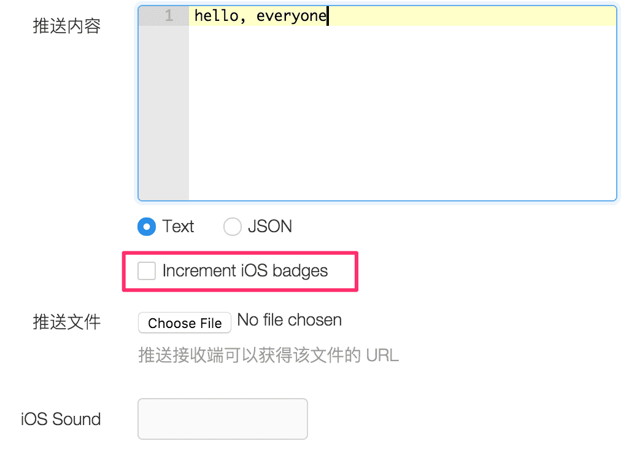Click the Choose File button
The width and height of the screenshot is (637, 457).
(x=185, y=323)
